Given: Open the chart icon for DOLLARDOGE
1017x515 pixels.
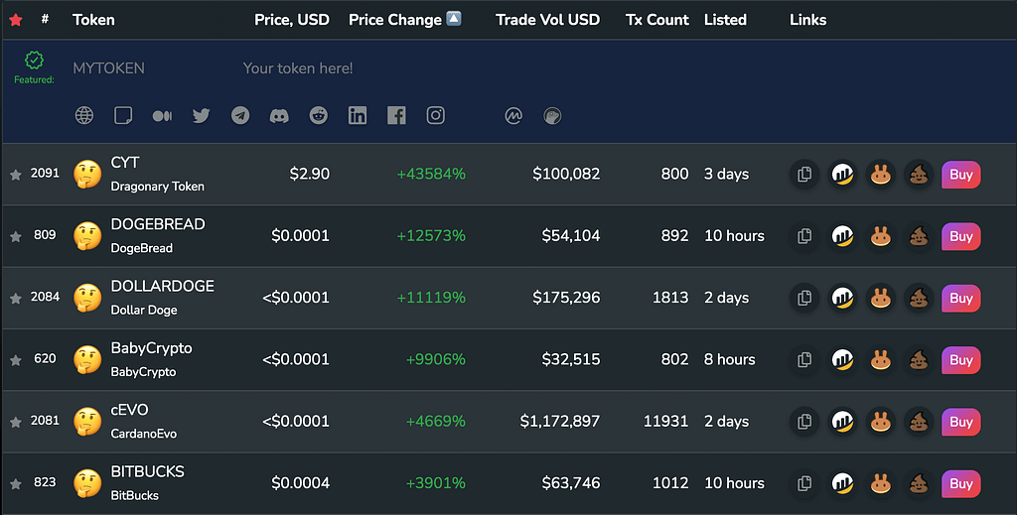Looking at the screenshot, I should click(x=842, y=298).
